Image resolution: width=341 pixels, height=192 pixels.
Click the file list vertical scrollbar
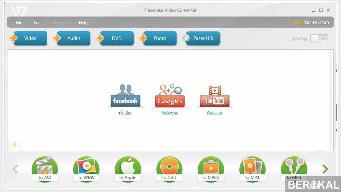[x=331, y=100]
